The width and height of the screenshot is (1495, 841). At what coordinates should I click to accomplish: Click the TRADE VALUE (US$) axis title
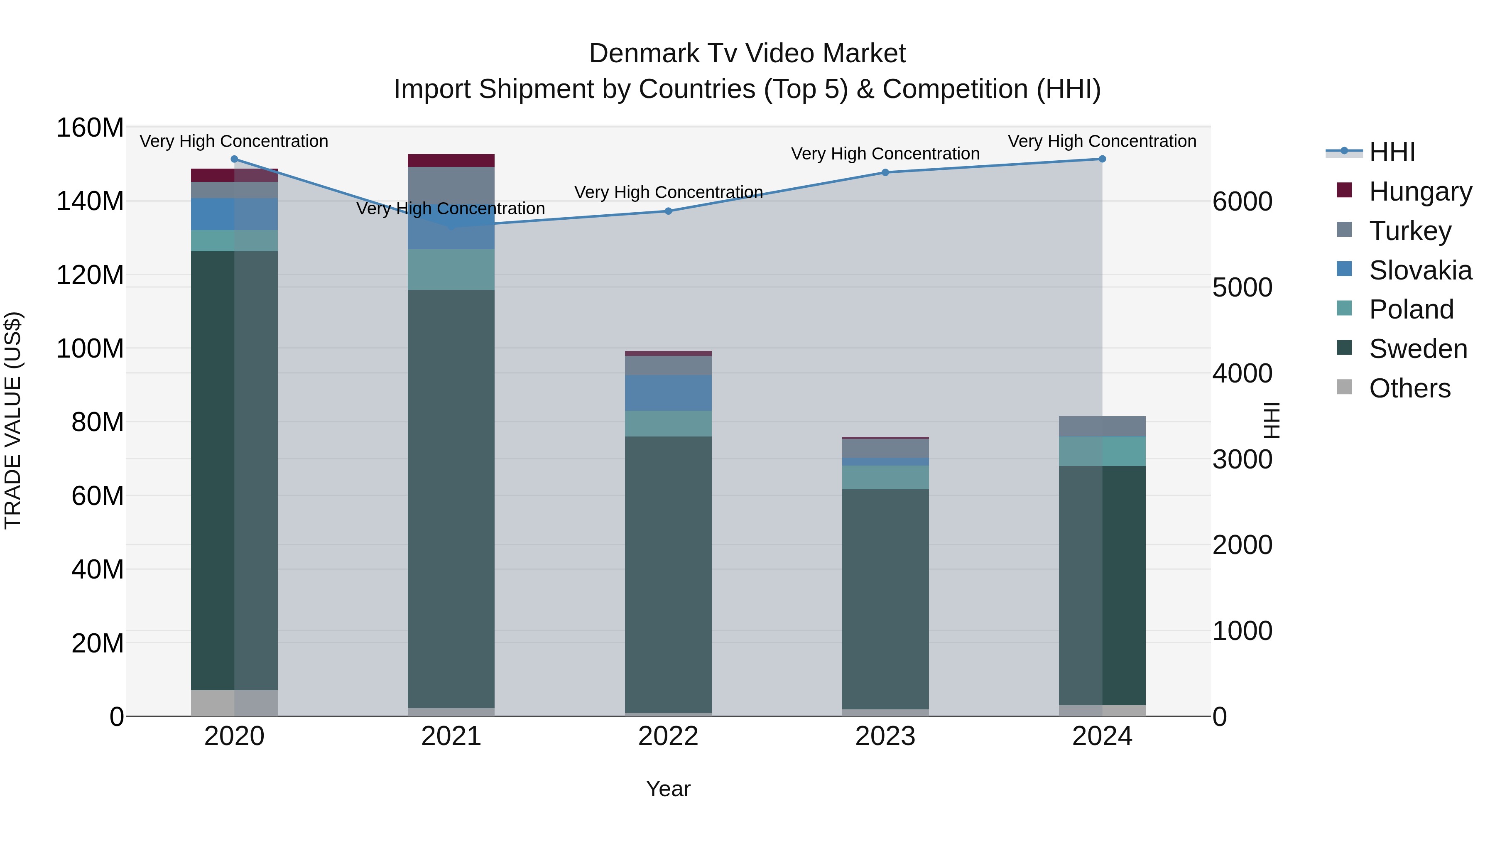click(x=13, y=420)
